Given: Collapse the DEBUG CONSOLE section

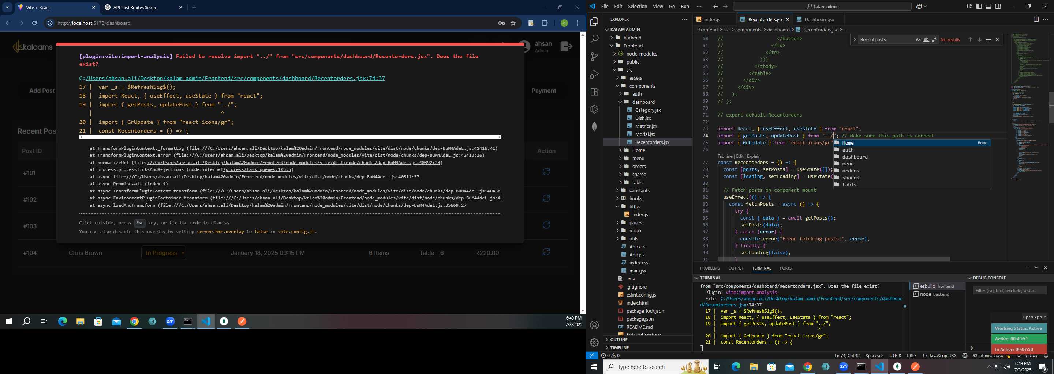Looking at the screenshot, I should pos(989,278).
